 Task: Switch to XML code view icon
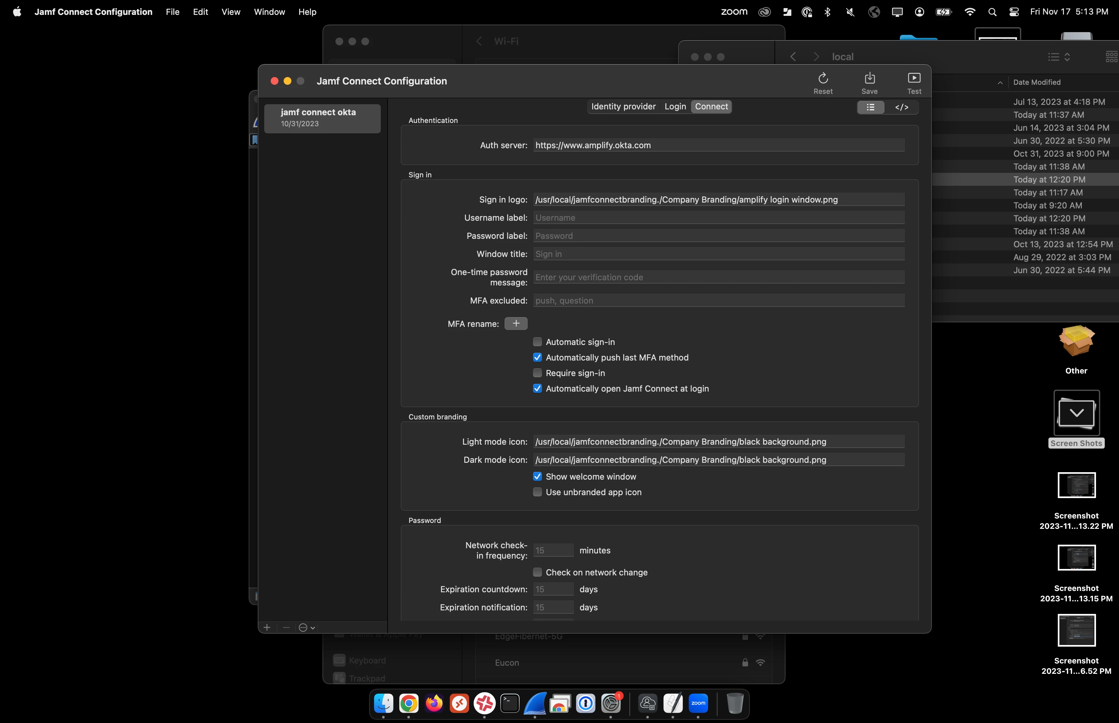coord(901,107)
